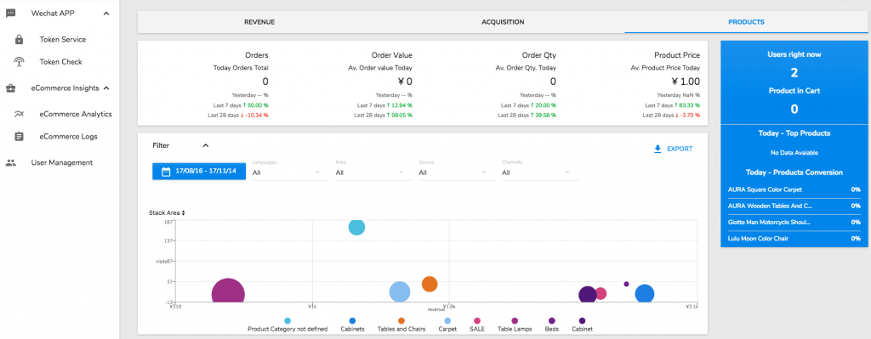
Task: Change the Stack Area chart selector
Action: (167, 212)
